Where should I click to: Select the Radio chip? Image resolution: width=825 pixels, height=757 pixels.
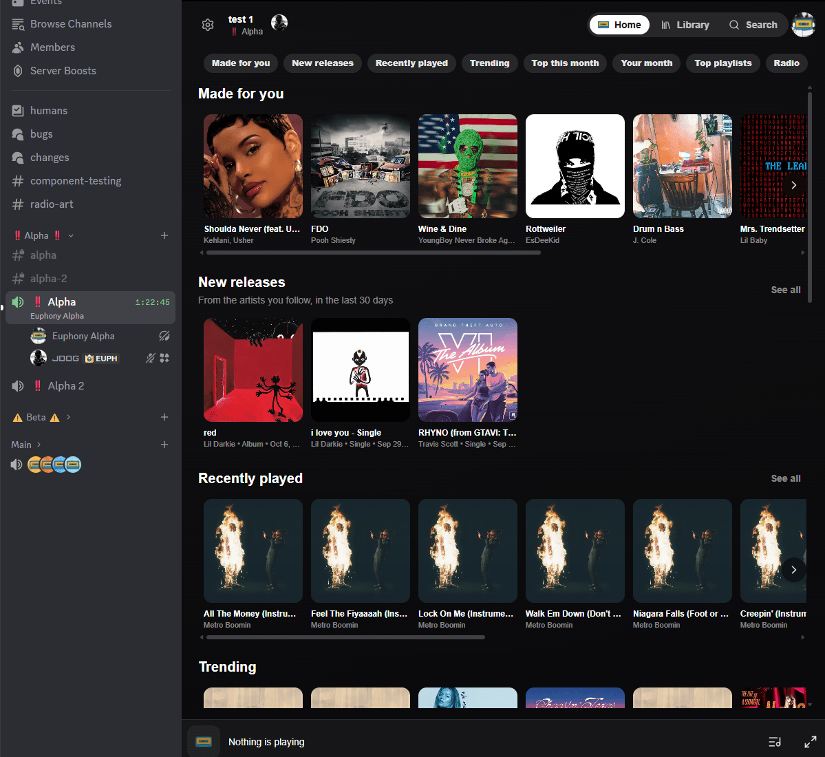point(786,63)
